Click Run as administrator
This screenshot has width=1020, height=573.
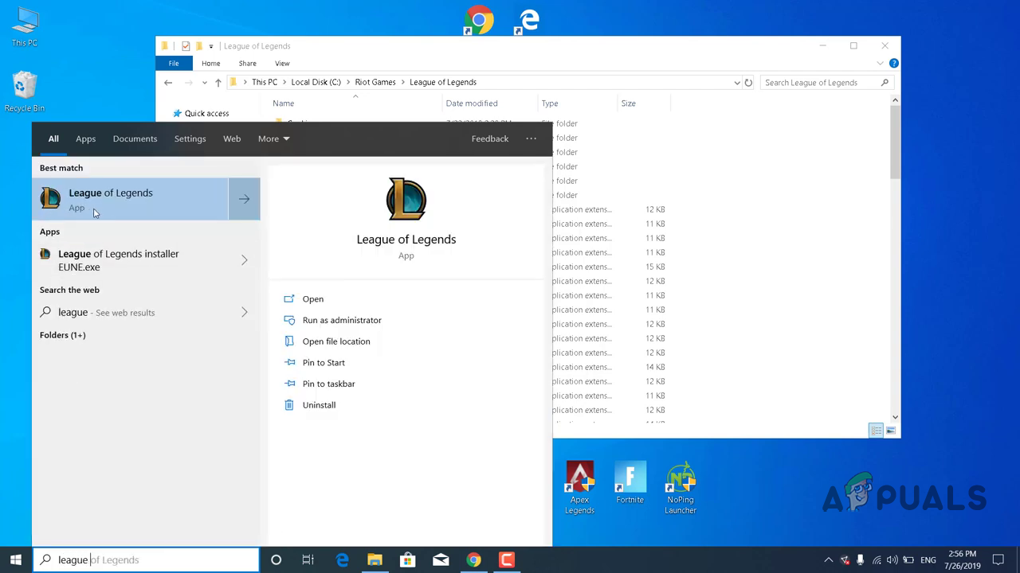point(341,320)
